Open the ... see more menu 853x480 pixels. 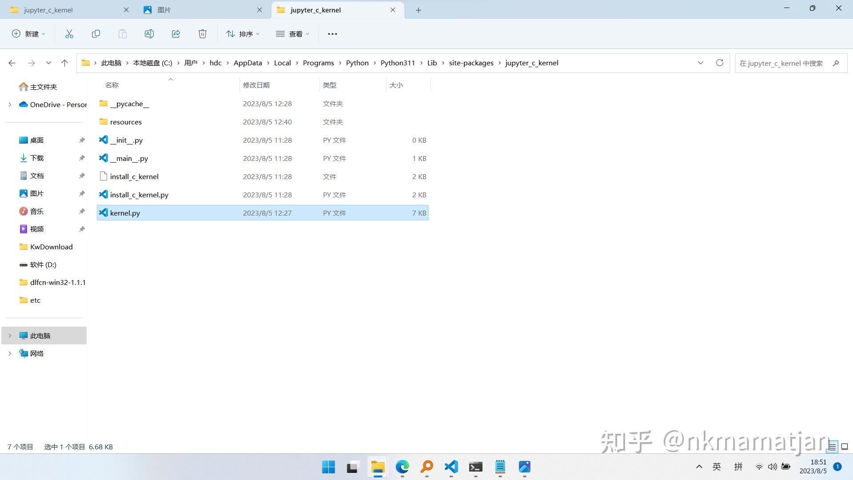tap(332, 33)
